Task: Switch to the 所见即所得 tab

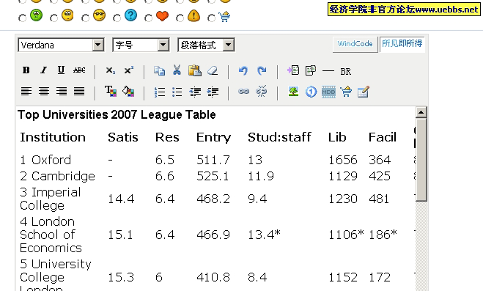Action: [402, 44]
